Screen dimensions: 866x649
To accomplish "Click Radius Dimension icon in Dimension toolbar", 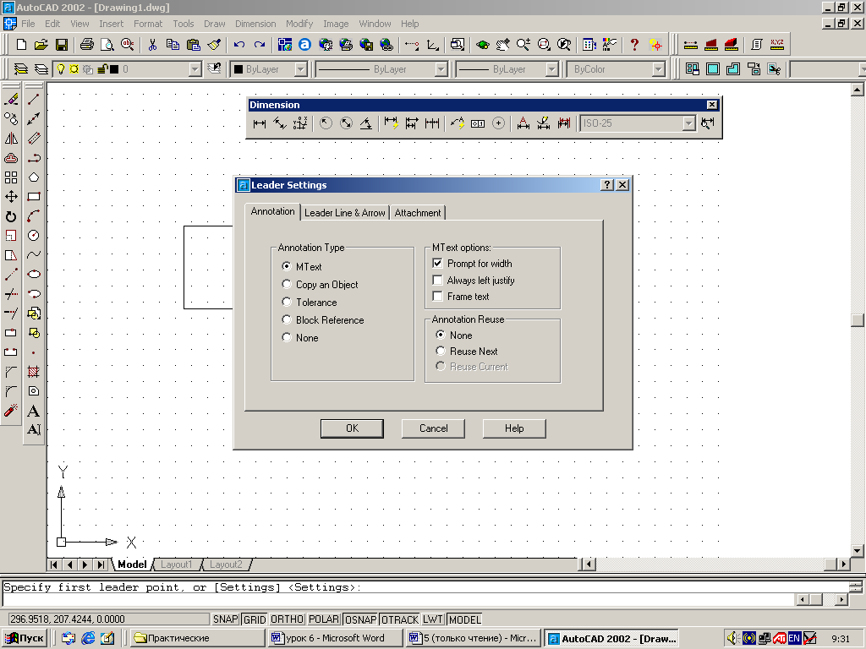I will 326,123.
